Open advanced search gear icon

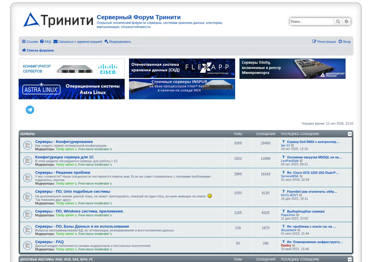pos(346,21)
